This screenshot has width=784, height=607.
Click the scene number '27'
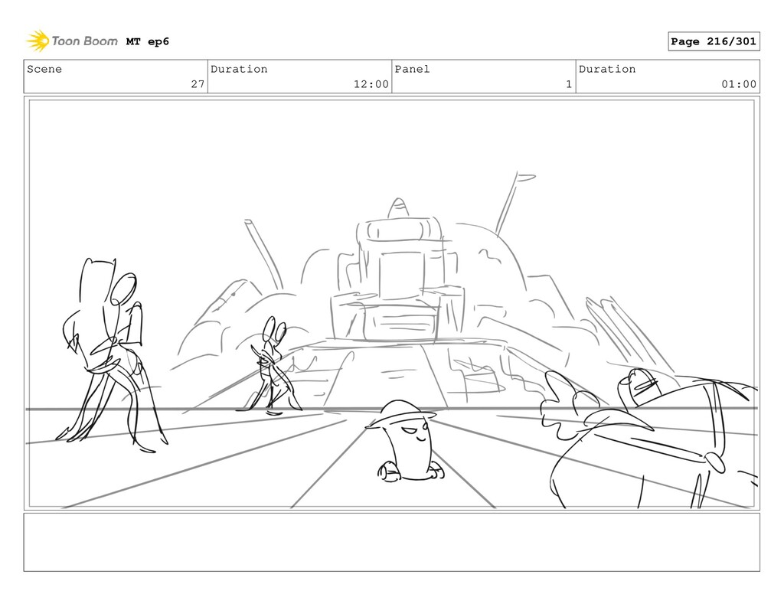[198, 84]
